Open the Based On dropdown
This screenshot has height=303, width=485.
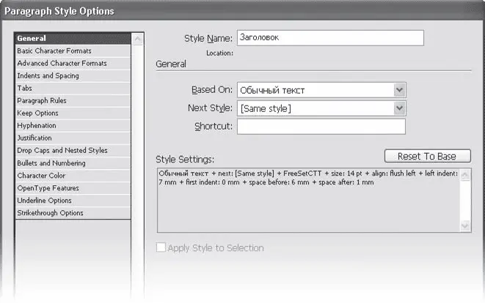pos(321,90)
